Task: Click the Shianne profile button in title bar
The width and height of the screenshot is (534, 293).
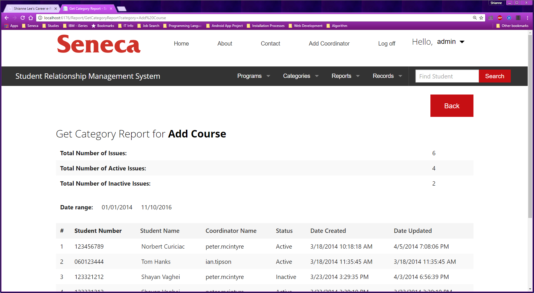Action: [x=496, y=3]
